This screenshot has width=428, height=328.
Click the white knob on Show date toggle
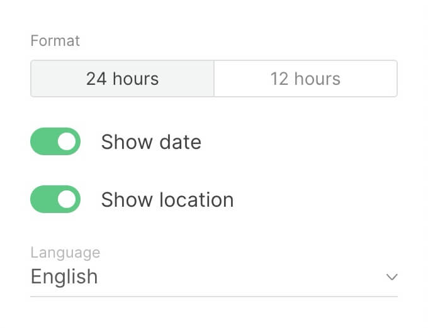point(67,141)
